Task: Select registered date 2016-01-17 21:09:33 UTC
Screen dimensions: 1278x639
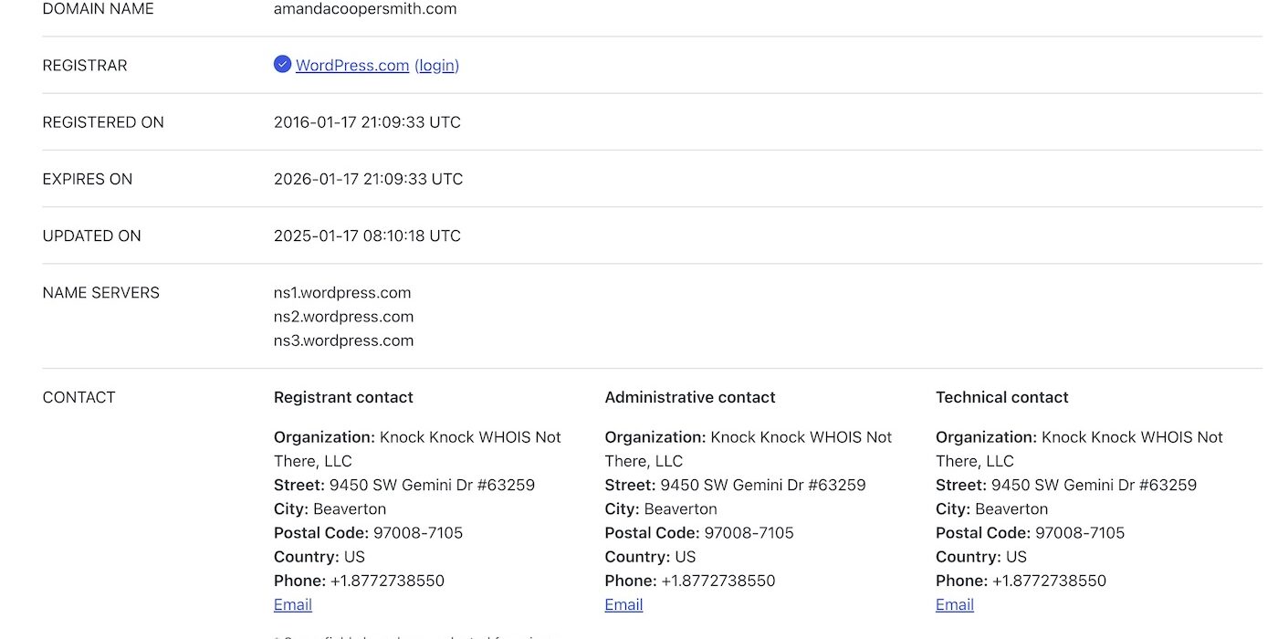Action: 367,122
